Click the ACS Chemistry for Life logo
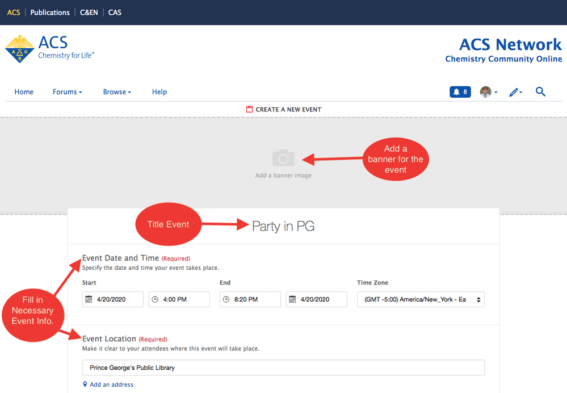Viewport: 567px width, 393px height. tap(50, 48)
